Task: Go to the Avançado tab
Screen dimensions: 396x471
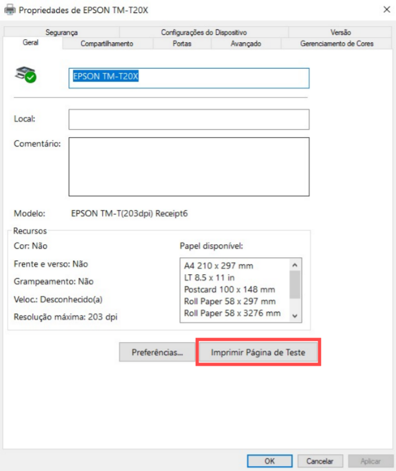Action: point(246,44)
